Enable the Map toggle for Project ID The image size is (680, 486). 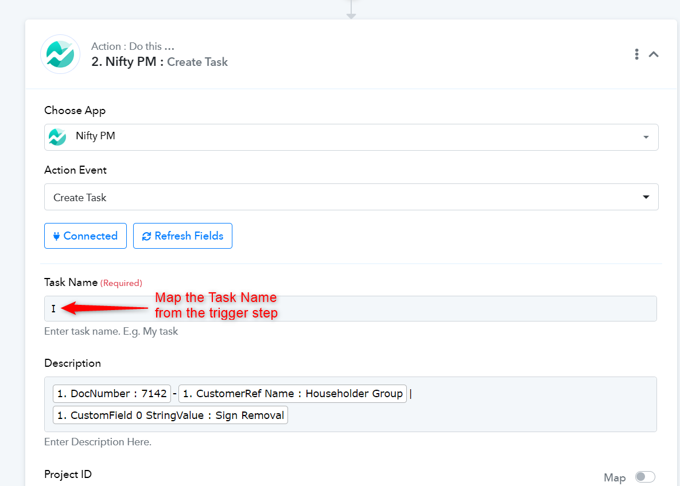pyautogui.click(x=645, y=477)
